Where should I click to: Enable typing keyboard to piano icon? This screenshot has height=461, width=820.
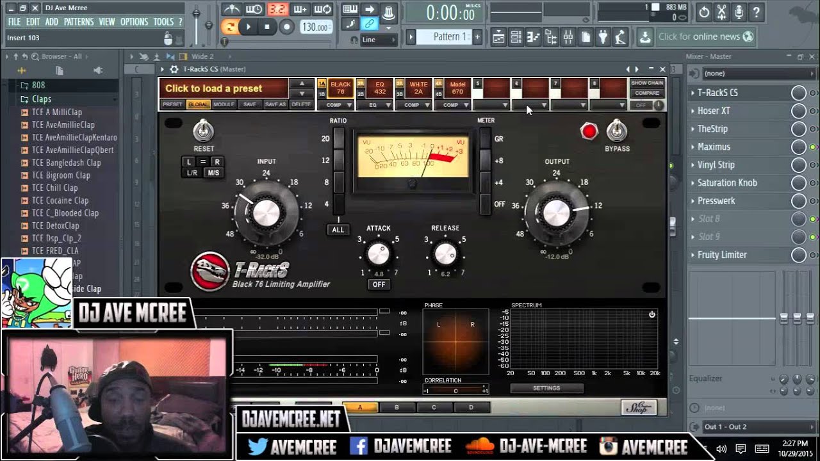[350, 9]
